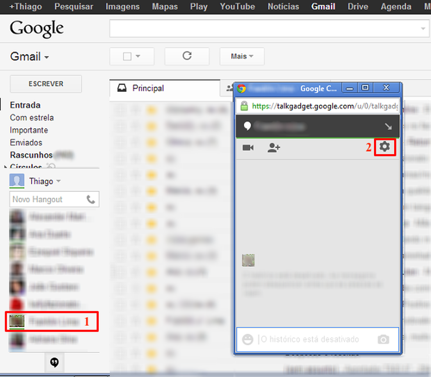The height and width of the screenshot is (377, 431).
Task: Open the Importante folder
Action: (29, 130)
